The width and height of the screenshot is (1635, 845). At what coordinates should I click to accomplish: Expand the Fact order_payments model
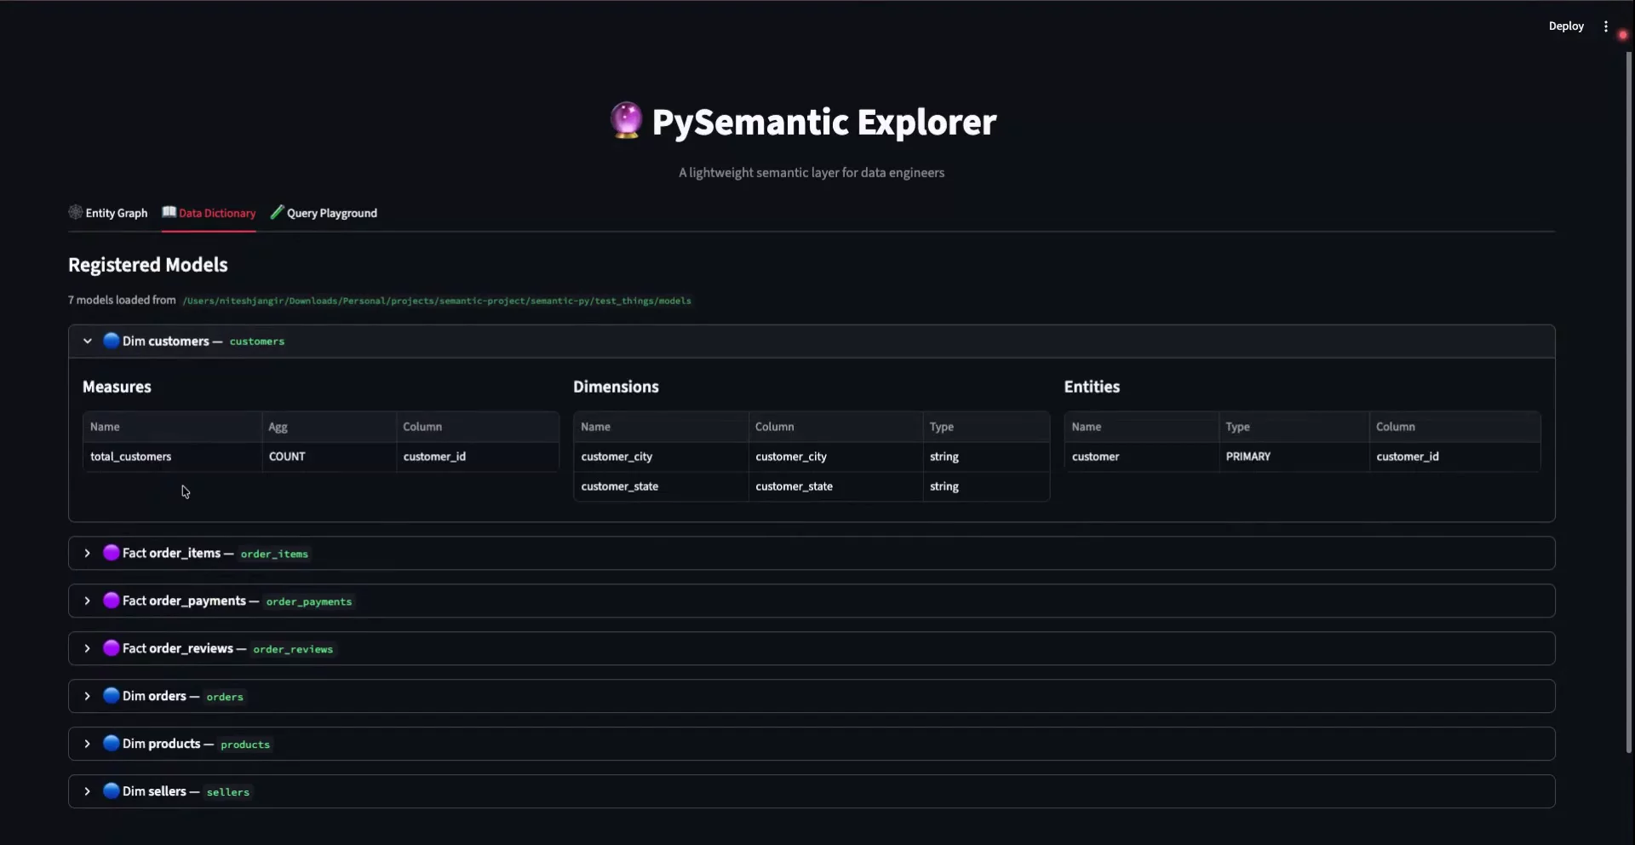coord(812,601)
